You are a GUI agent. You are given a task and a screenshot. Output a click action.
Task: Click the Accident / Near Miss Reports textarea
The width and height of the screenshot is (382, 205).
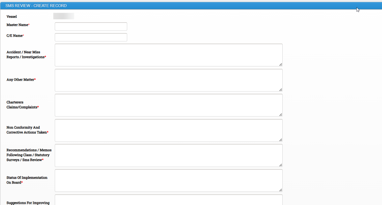click(x=169, y=55)
